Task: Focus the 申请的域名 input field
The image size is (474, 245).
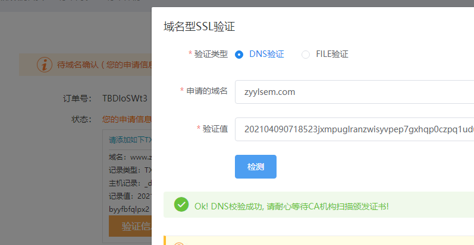Action: [354, 92]
